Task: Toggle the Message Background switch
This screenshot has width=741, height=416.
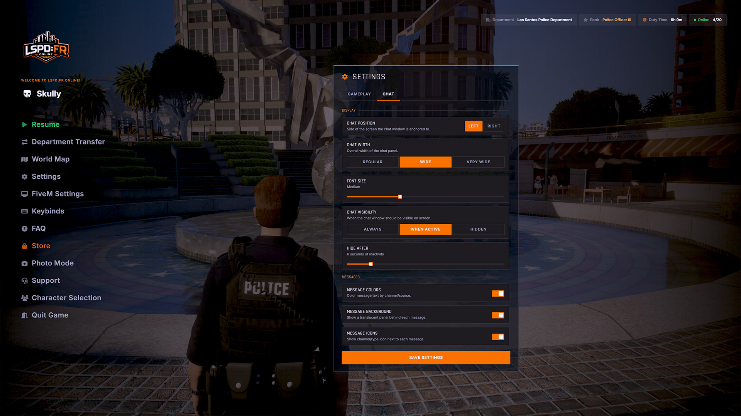Action: pos(498,315)
